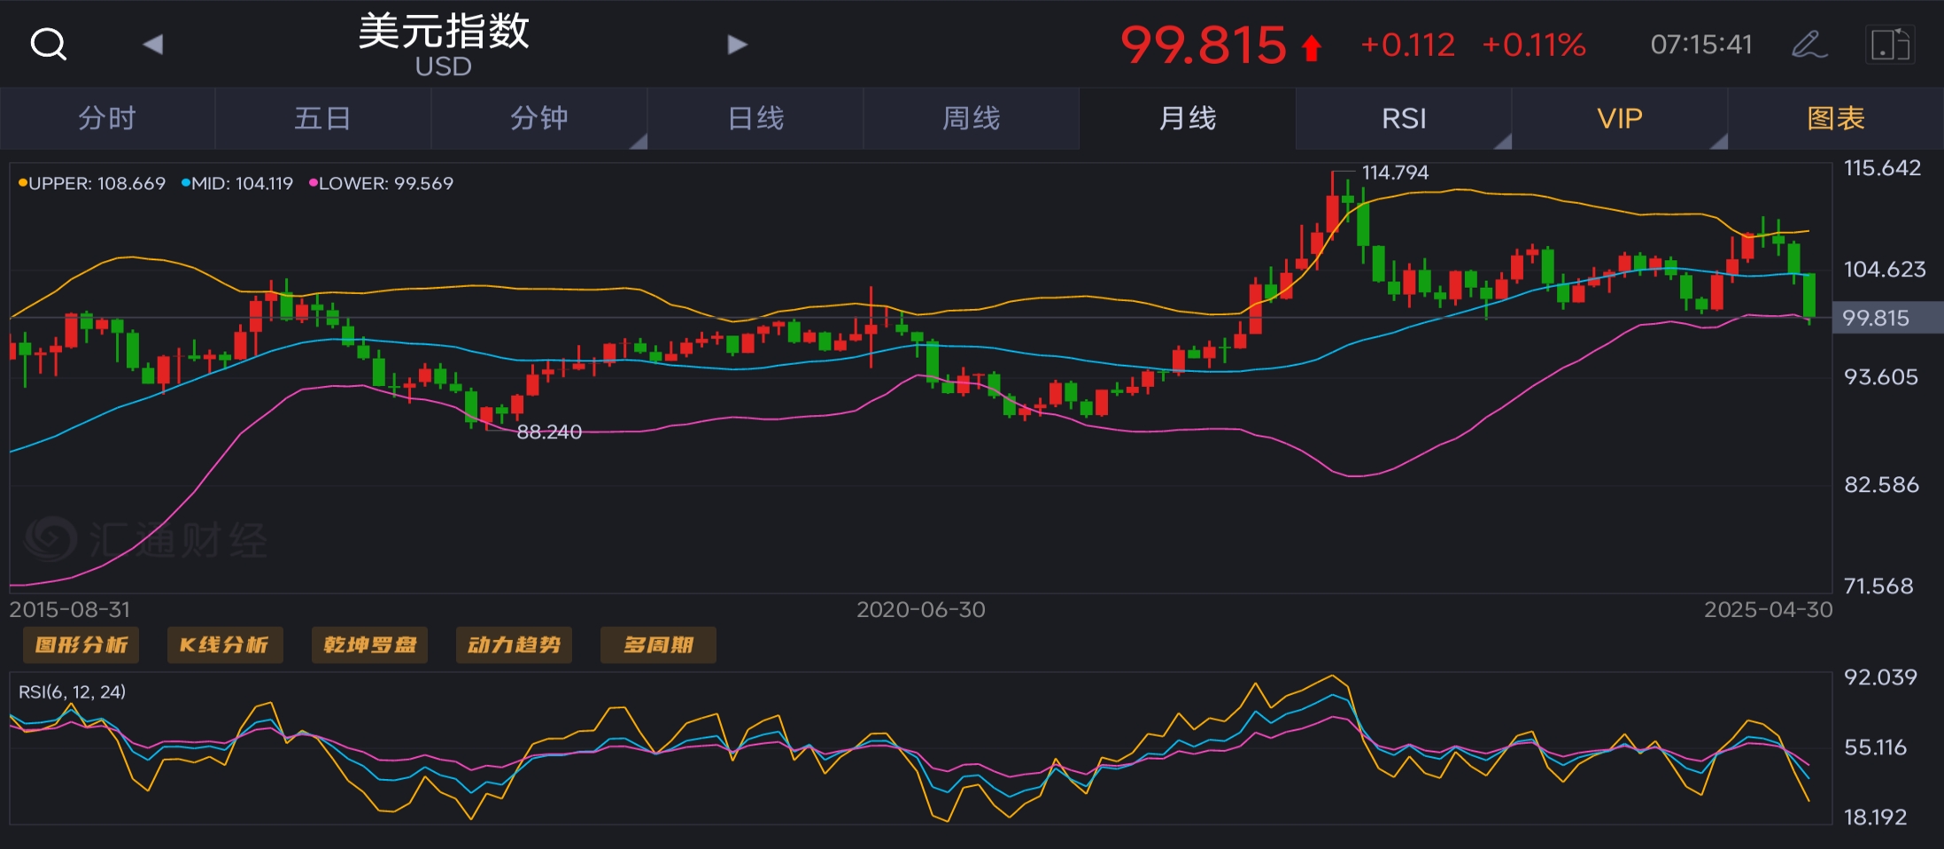Viewport: 1944px width, 849px height.
Task: Click the search magnifier icon
Action: [48, 44]
